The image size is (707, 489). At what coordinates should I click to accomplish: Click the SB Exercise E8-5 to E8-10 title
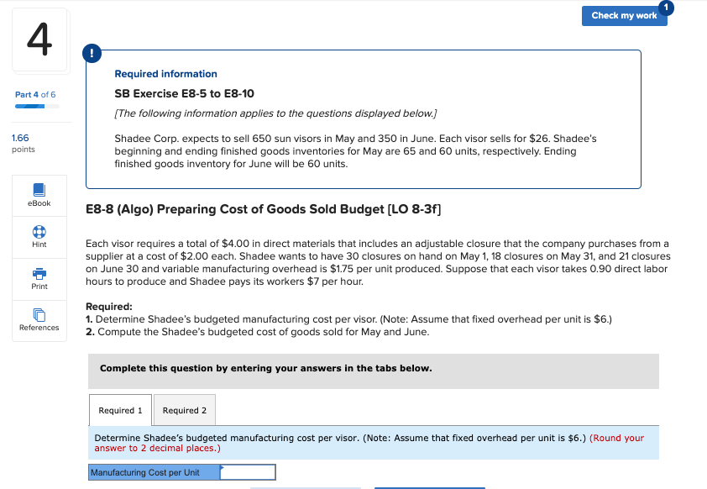click(x=184, y=93)
